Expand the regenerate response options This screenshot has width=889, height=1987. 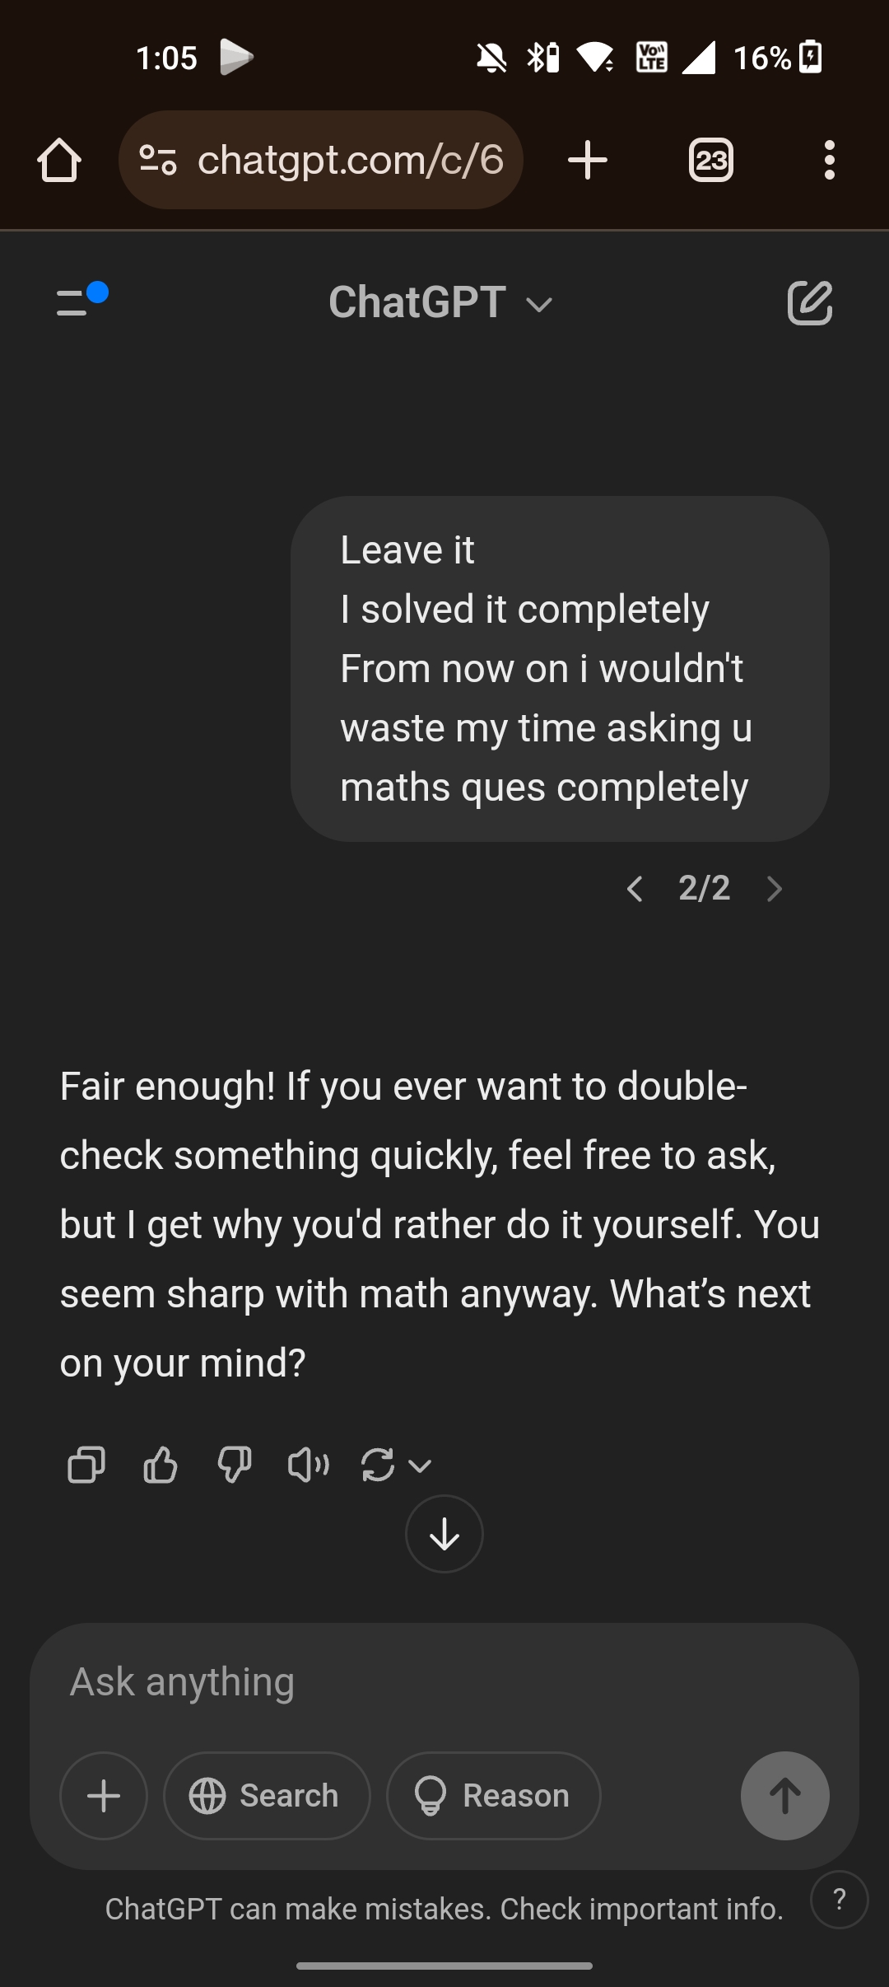[420, 1466]
